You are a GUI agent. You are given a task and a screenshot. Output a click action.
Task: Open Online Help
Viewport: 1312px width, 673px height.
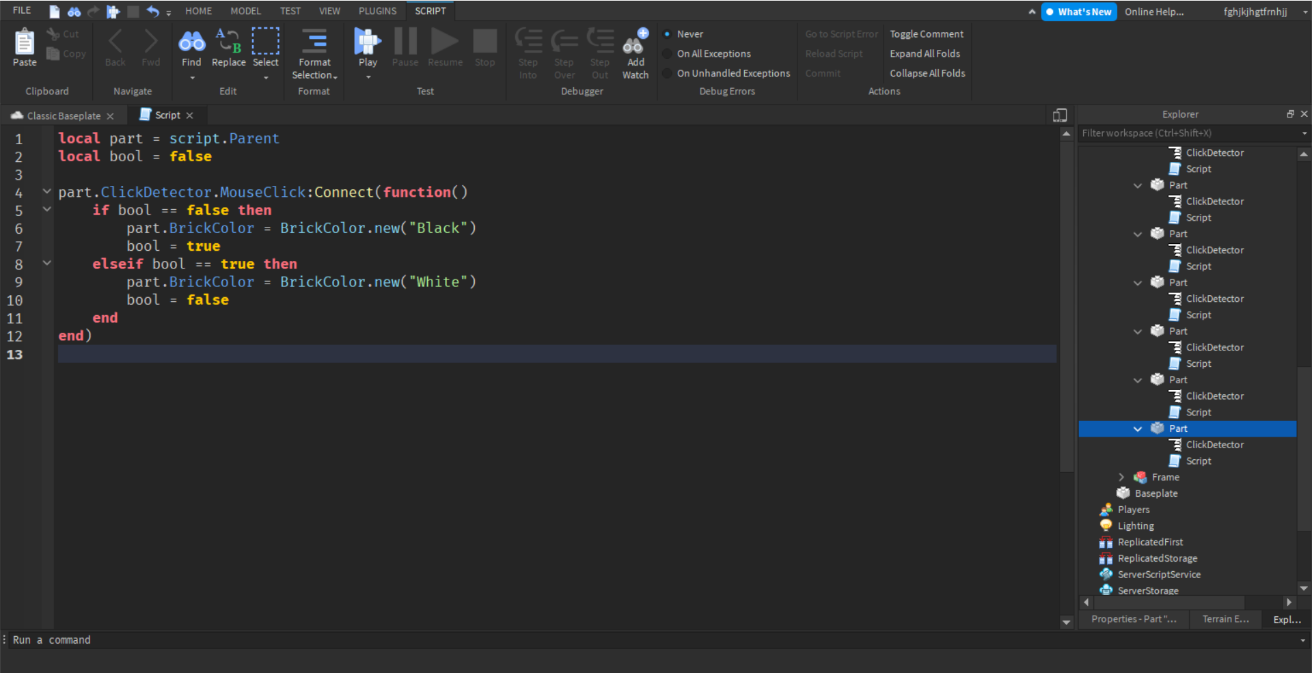pos(1154,12)
